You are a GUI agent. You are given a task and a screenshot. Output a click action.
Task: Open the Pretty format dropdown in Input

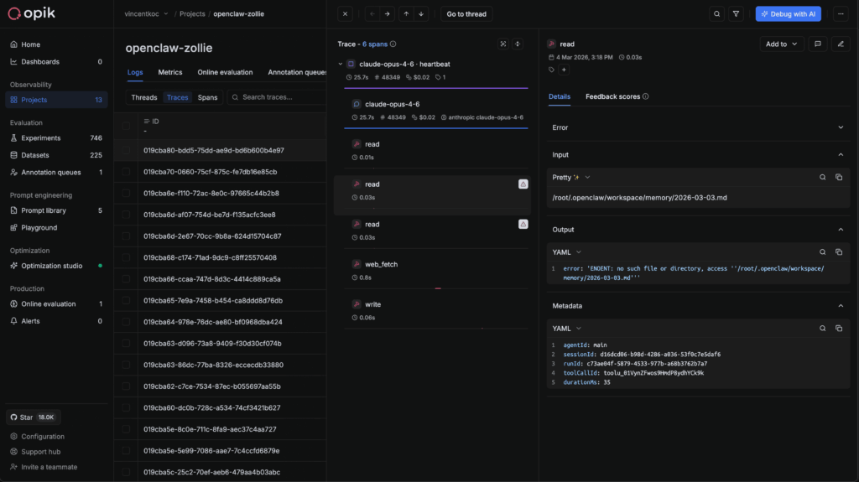571,178
